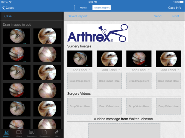
Task: Open Add Label under first surgery image
Action: [x=81, y=70]
